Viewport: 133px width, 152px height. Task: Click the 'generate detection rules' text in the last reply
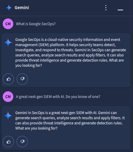[102, 123]
